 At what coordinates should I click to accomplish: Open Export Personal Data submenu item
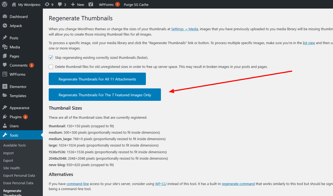pos(19,175)
